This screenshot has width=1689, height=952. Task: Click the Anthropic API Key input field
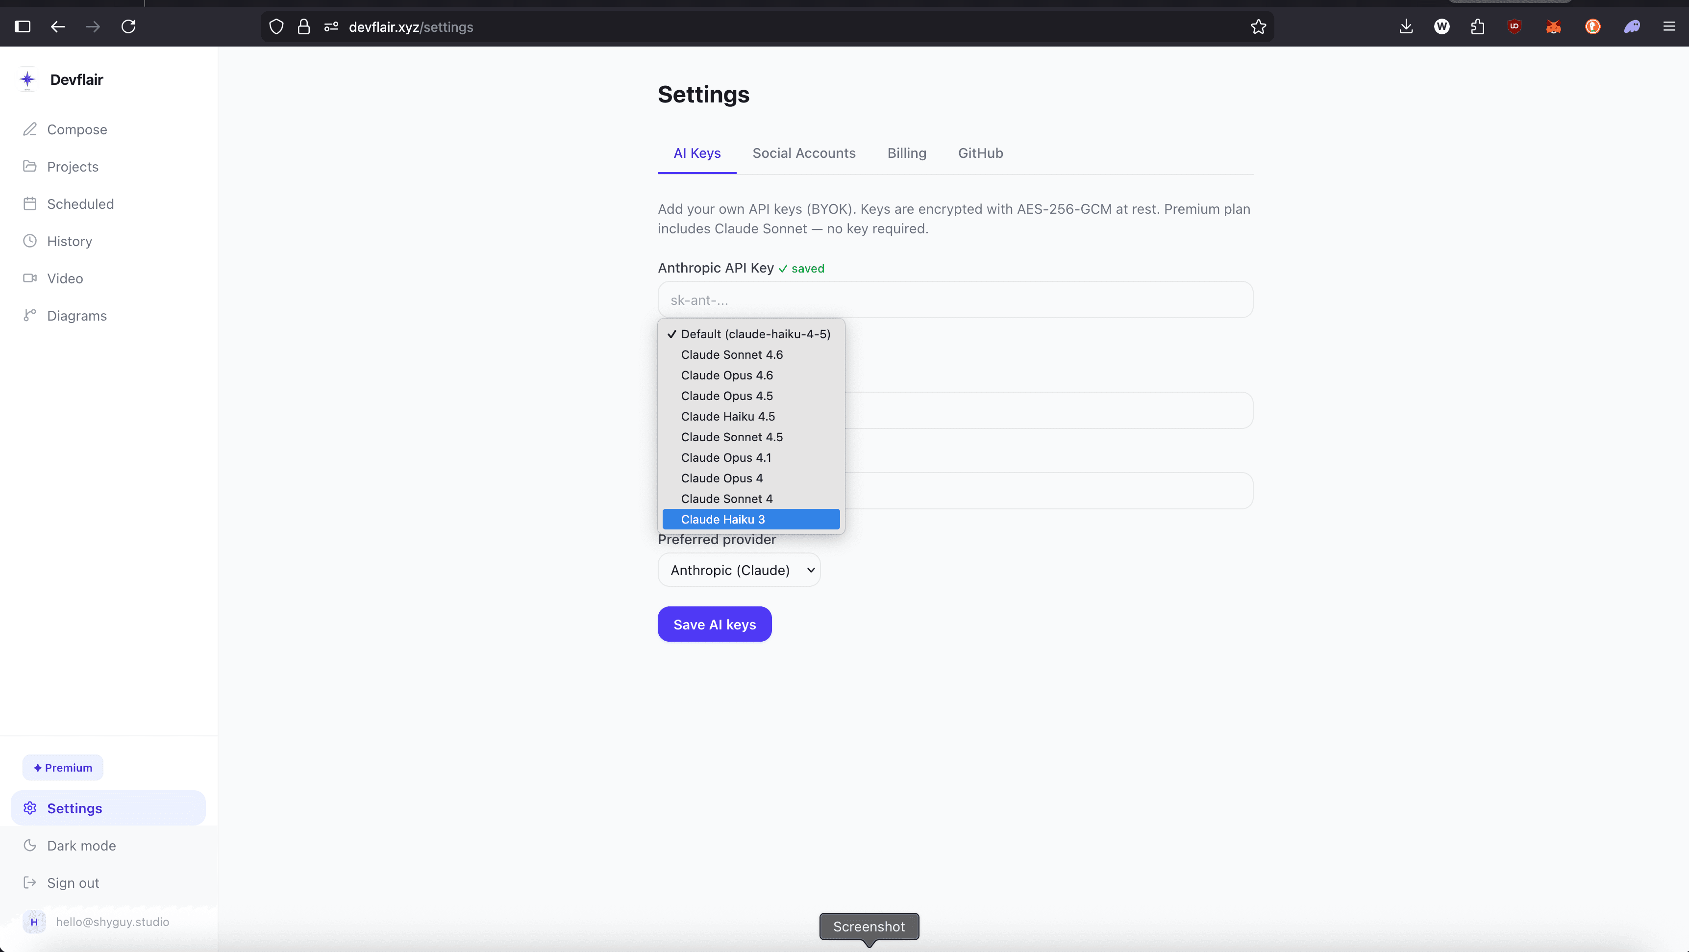[955, 300]
